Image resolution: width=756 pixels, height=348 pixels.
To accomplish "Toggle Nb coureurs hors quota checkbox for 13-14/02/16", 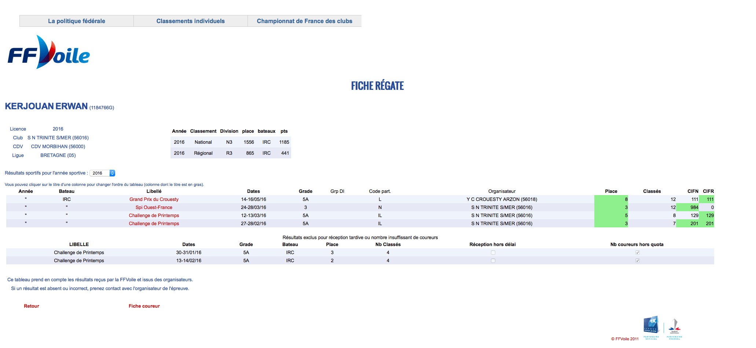I will 637,261.
